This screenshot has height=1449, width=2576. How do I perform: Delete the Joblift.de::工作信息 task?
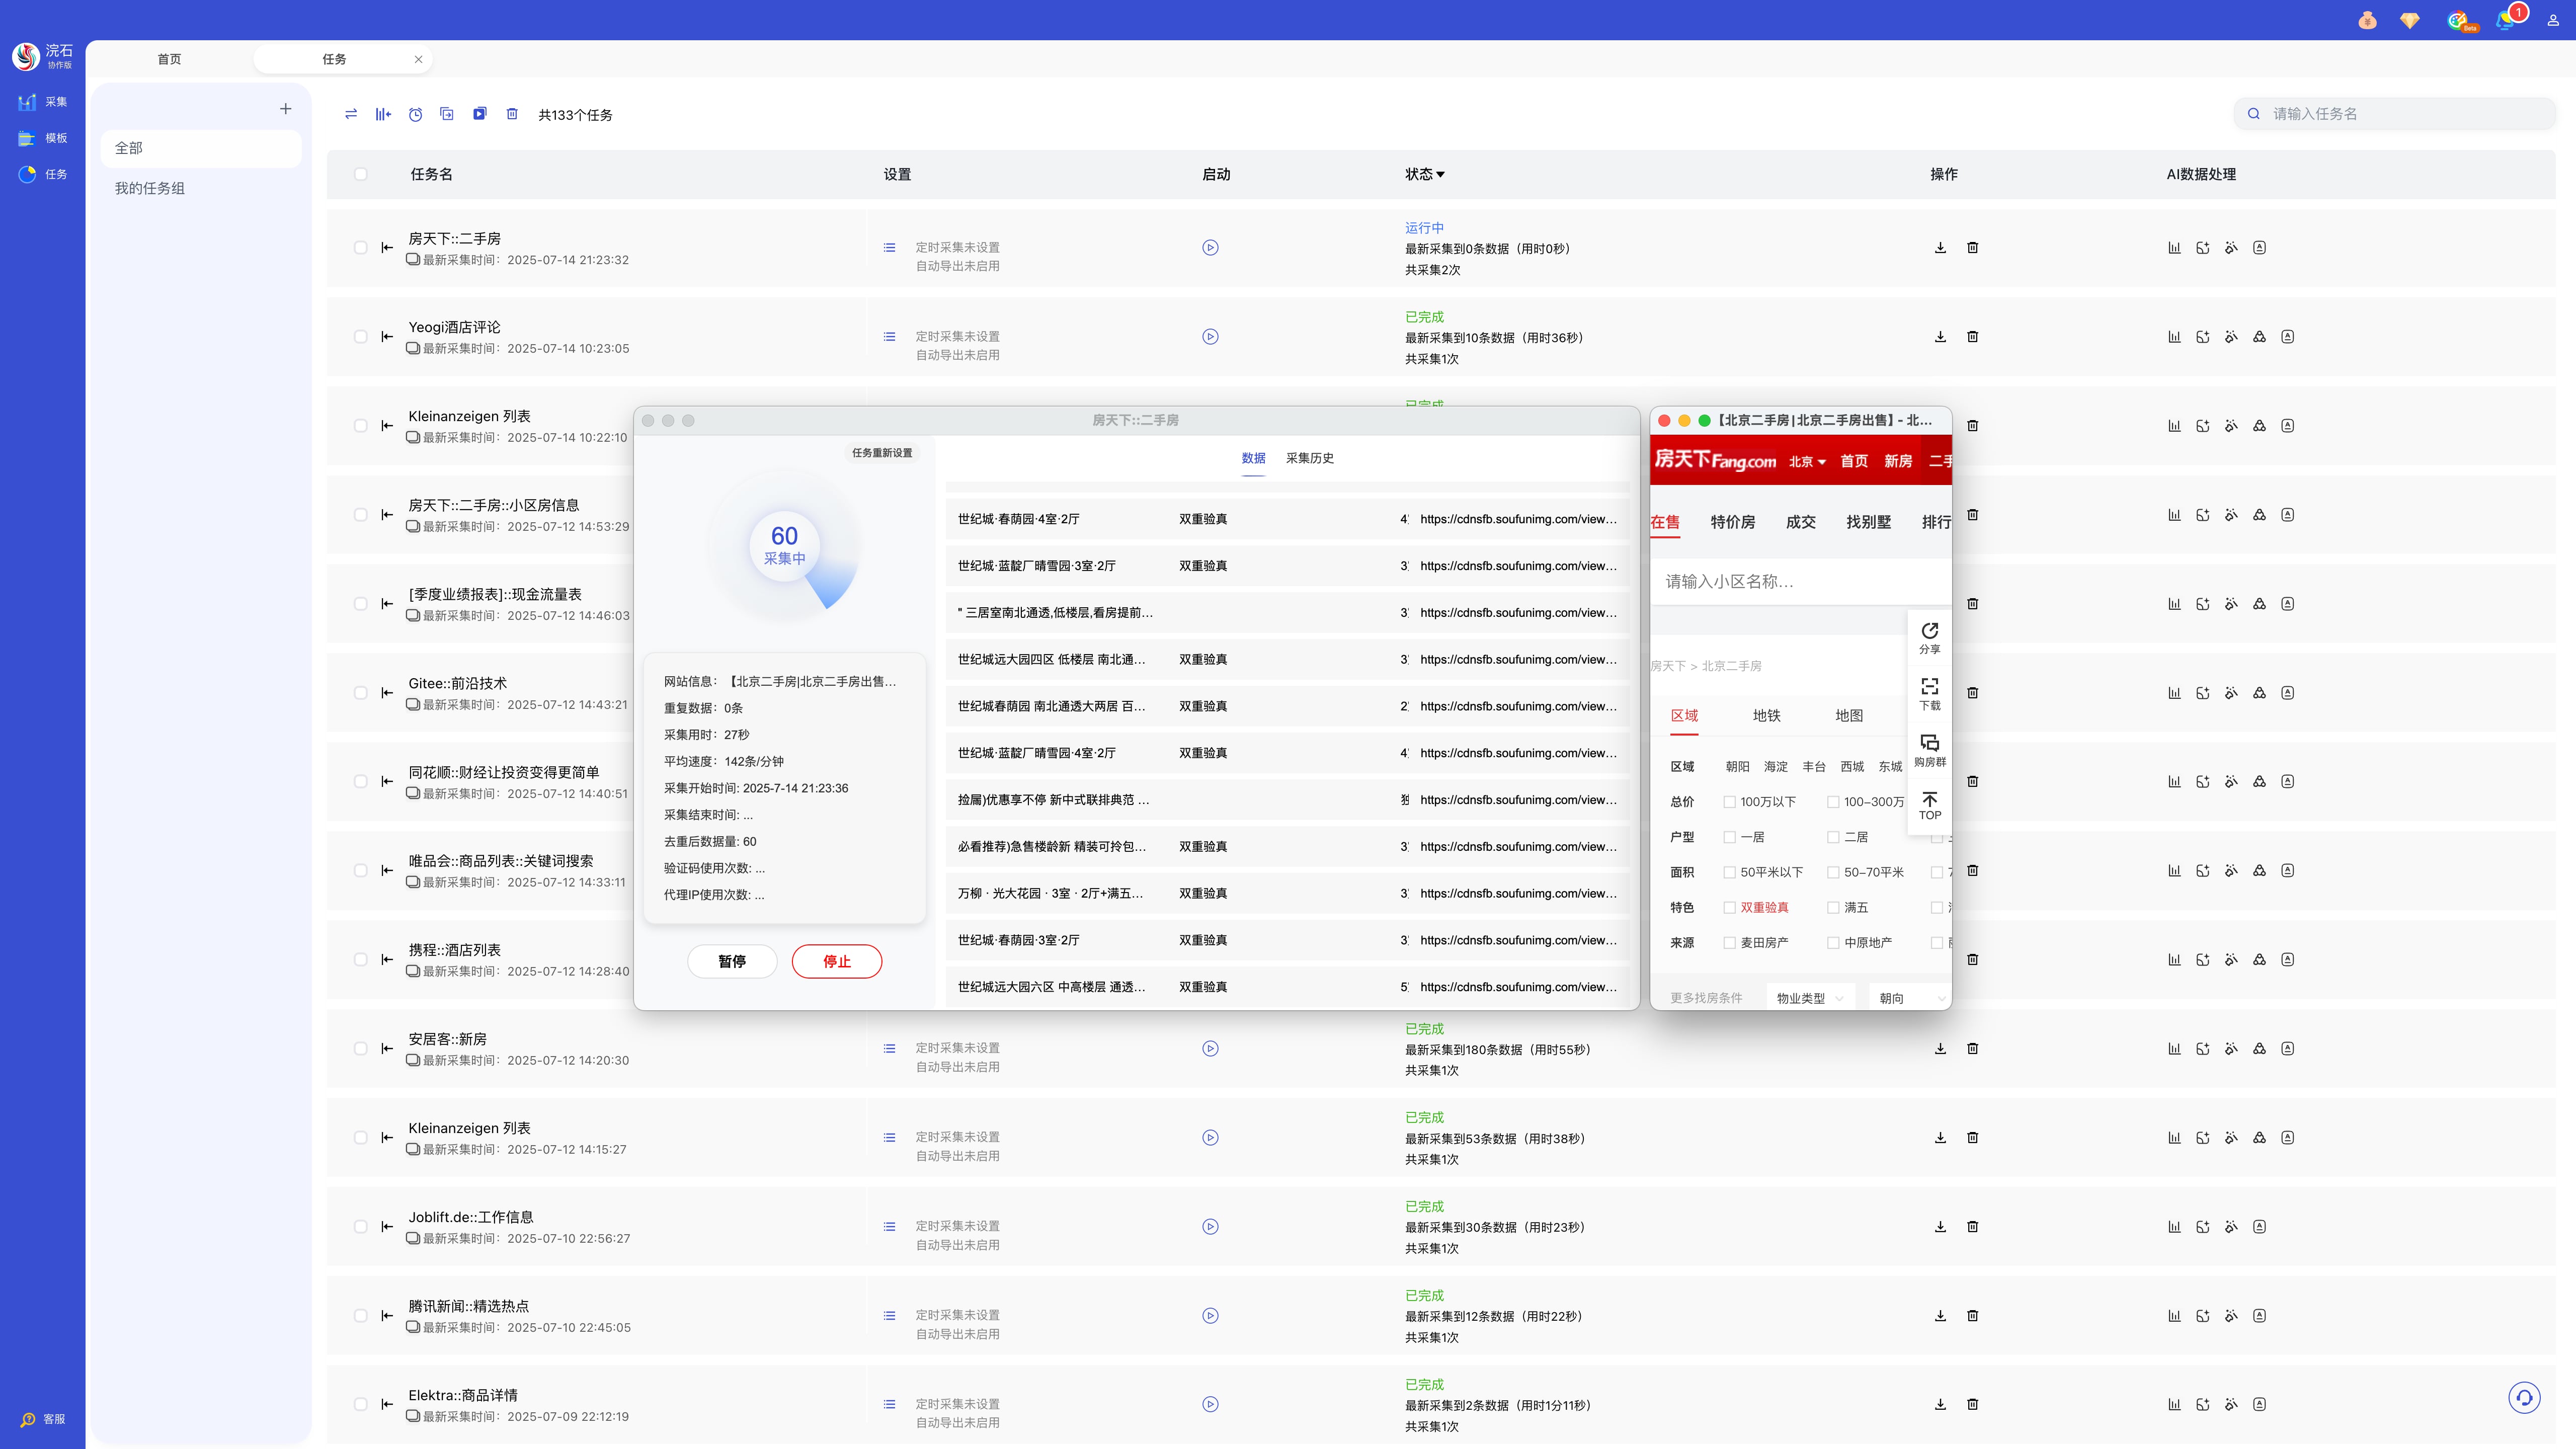pyautogui.click(x=1972, y=1227)
